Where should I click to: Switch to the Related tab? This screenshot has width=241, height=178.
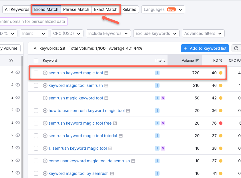[x=130, y=9]
